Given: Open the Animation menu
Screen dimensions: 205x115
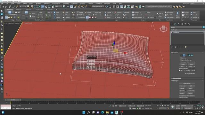Looking at the screenshot, I should [46, 4].
